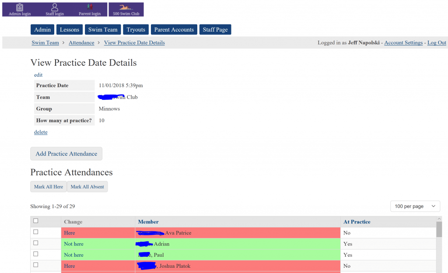The height and width of the screenshot is (273, 448).
Task: Open the Staff login person icon
Action: [55, 7]
